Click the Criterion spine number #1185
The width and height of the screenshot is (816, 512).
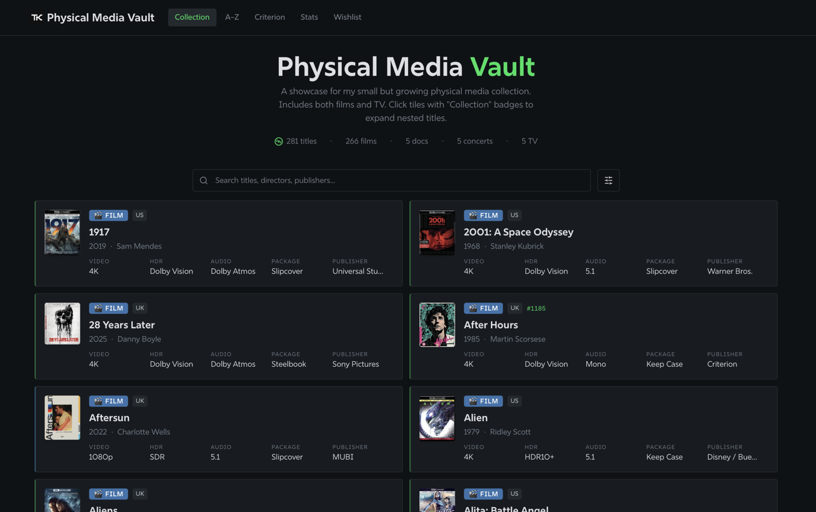(x=536, y=308)
